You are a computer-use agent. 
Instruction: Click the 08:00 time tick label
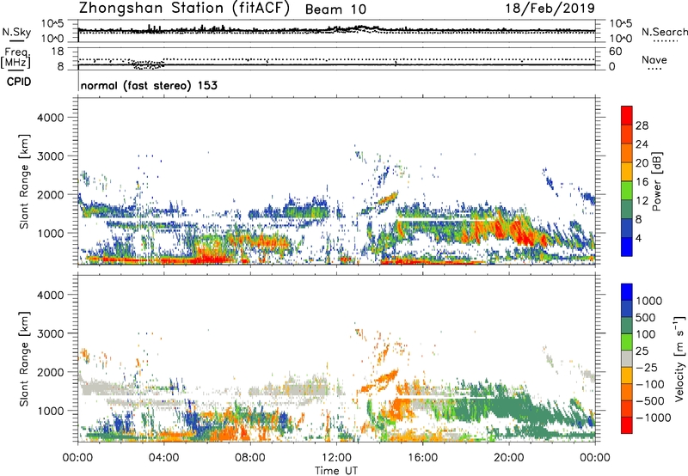(250, 458)
